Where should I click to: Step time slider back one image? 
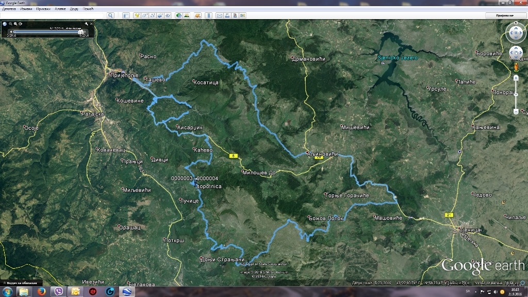tap(11, 31)
